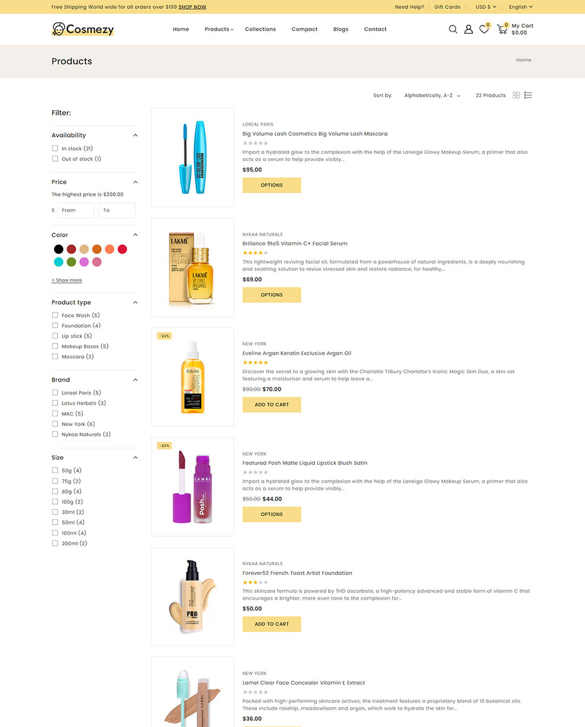The image size is (585, 727).
Task: Check the In stock filter
Action: (55, 148)
